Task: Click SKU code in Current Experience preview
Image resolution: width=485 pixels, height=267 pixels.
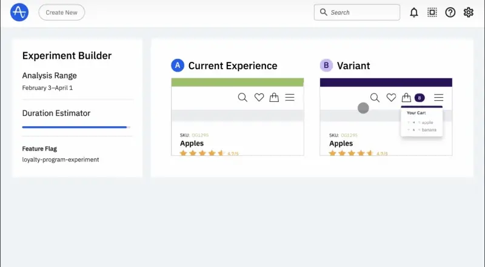Action: [x=200, y=135]
